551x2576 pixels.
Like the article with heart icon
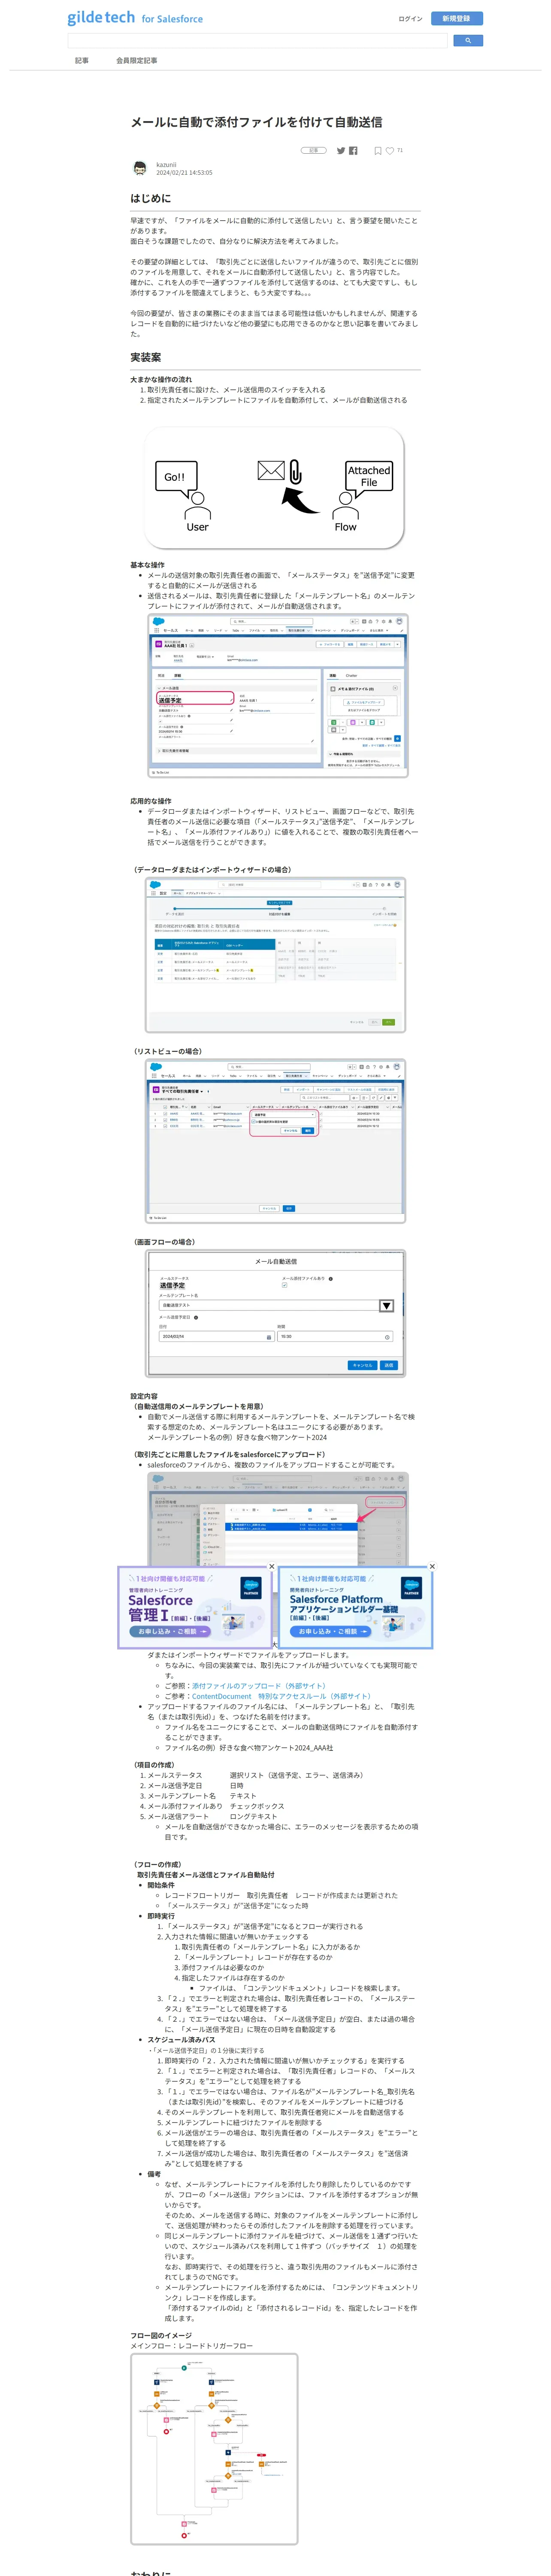[x=390, y=151]
